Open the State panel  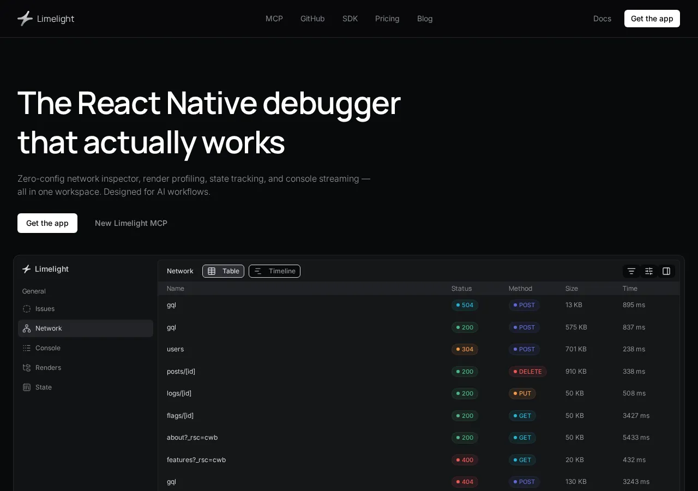[43, 387]
